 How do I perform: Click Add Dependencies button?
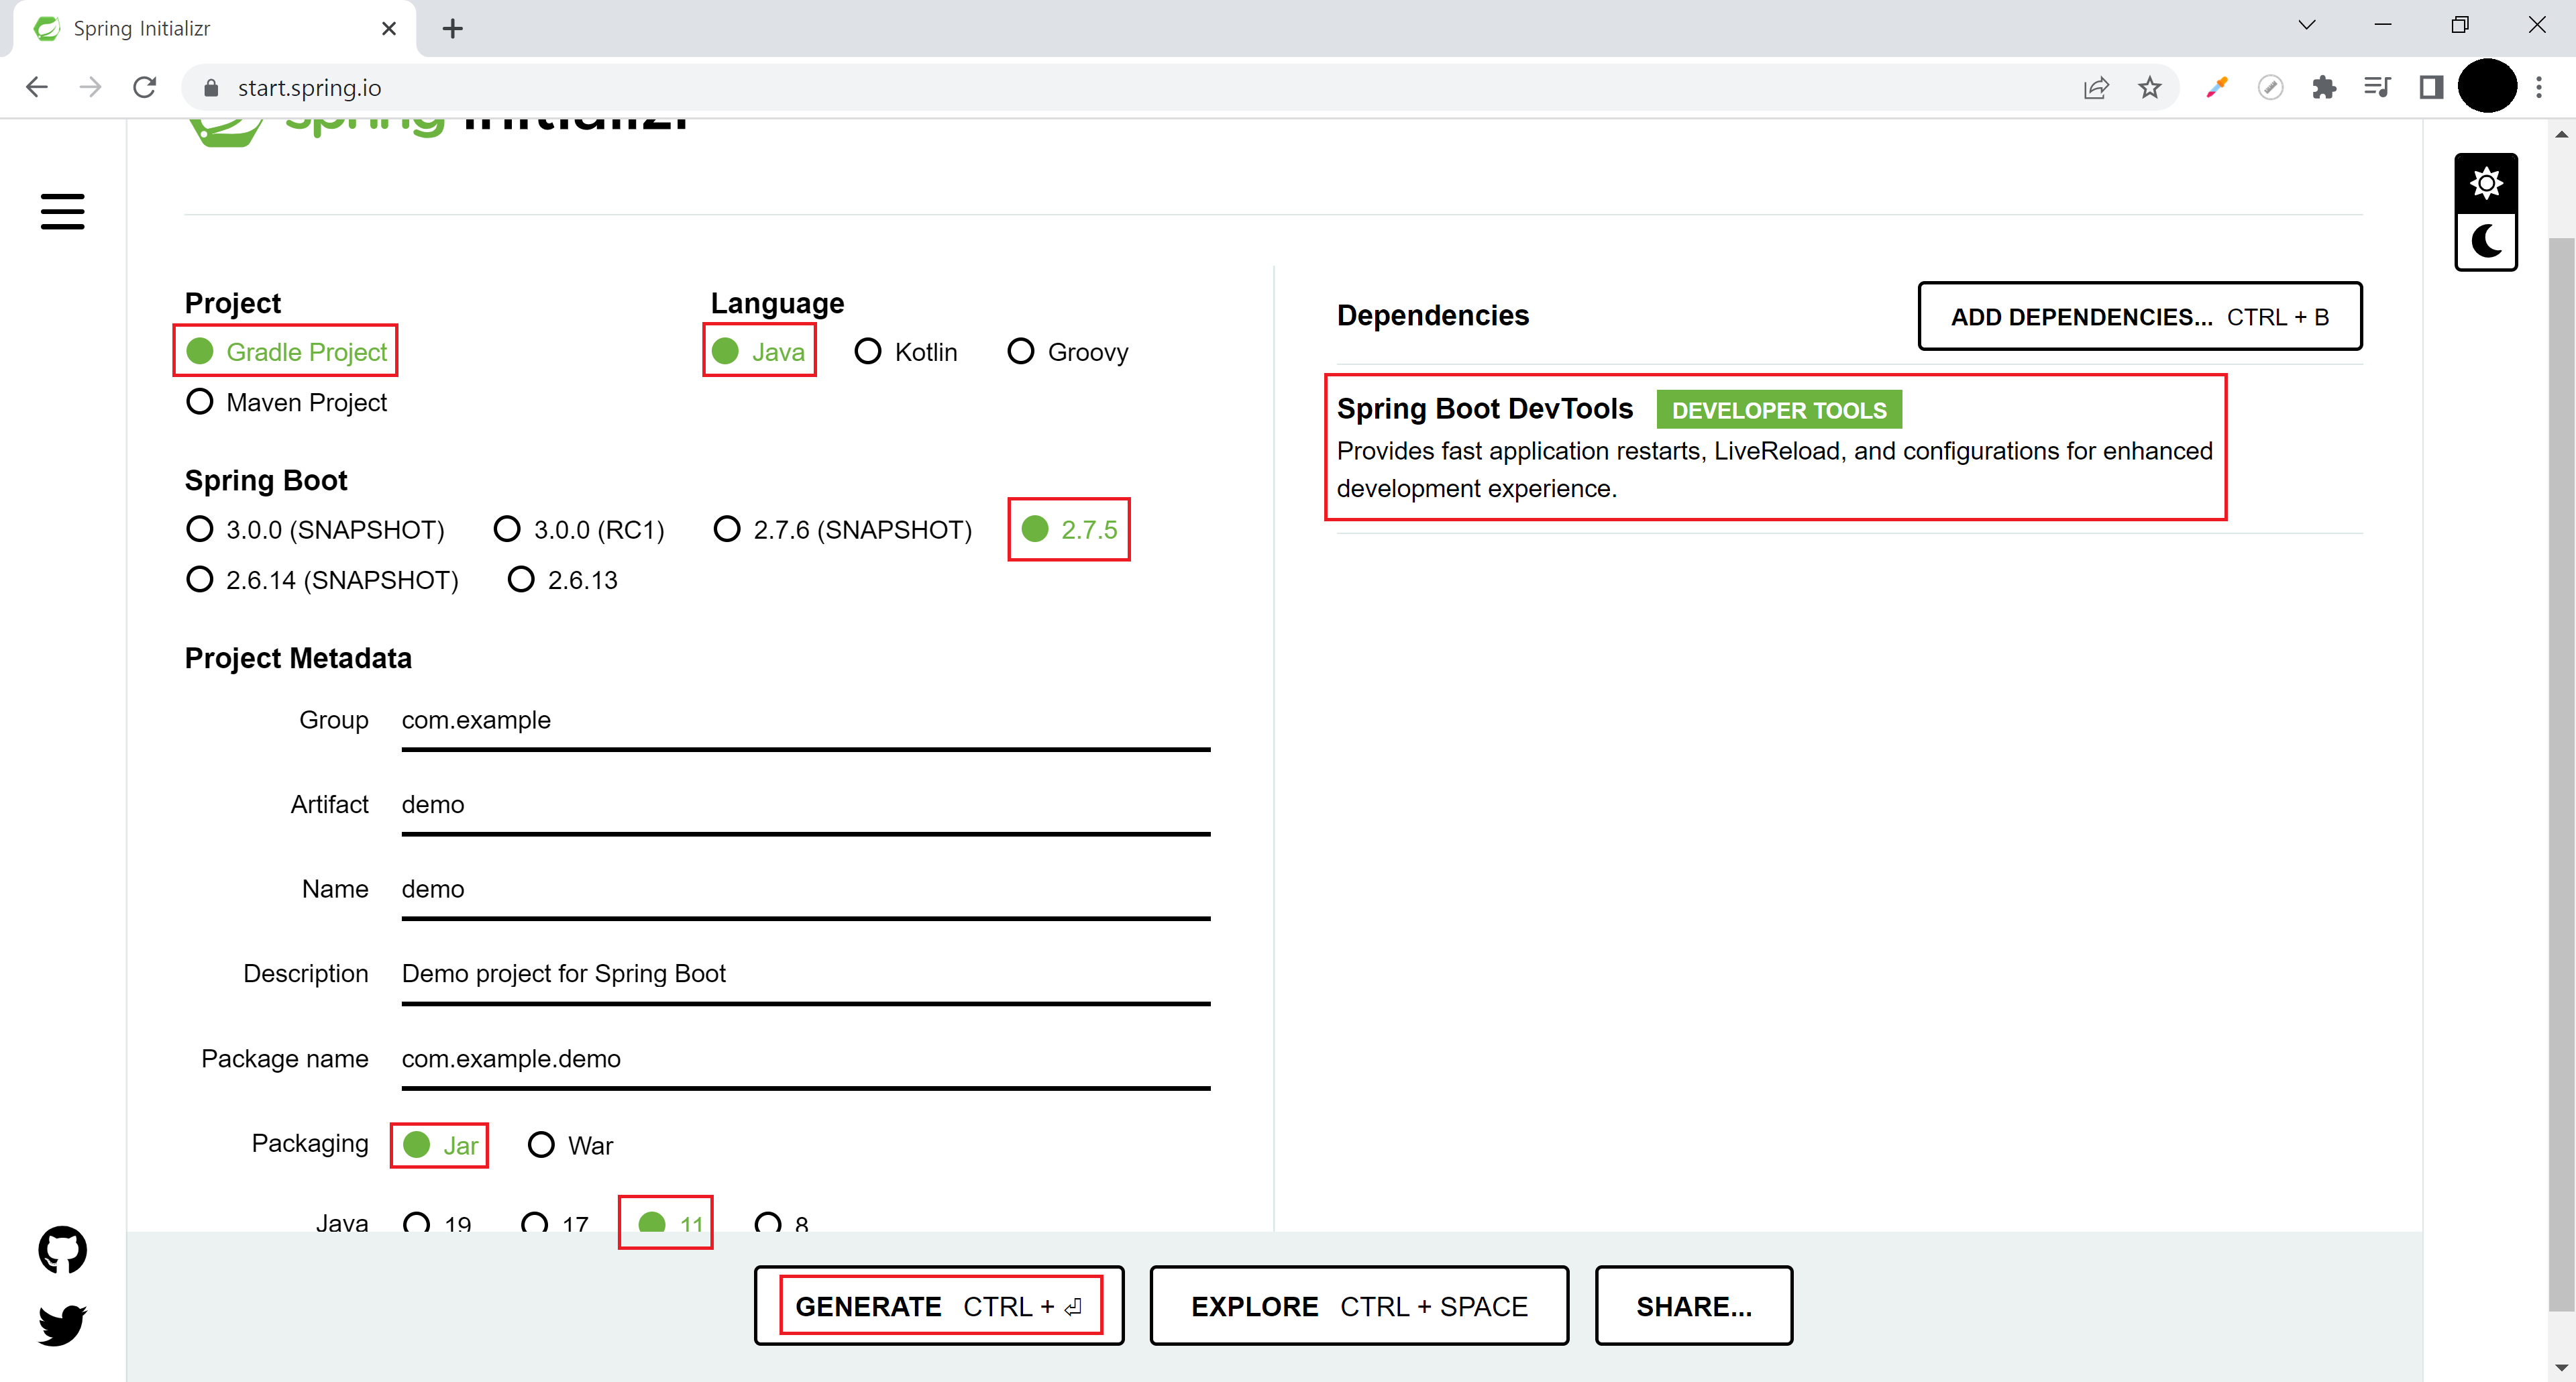[x=2139, y=317]
